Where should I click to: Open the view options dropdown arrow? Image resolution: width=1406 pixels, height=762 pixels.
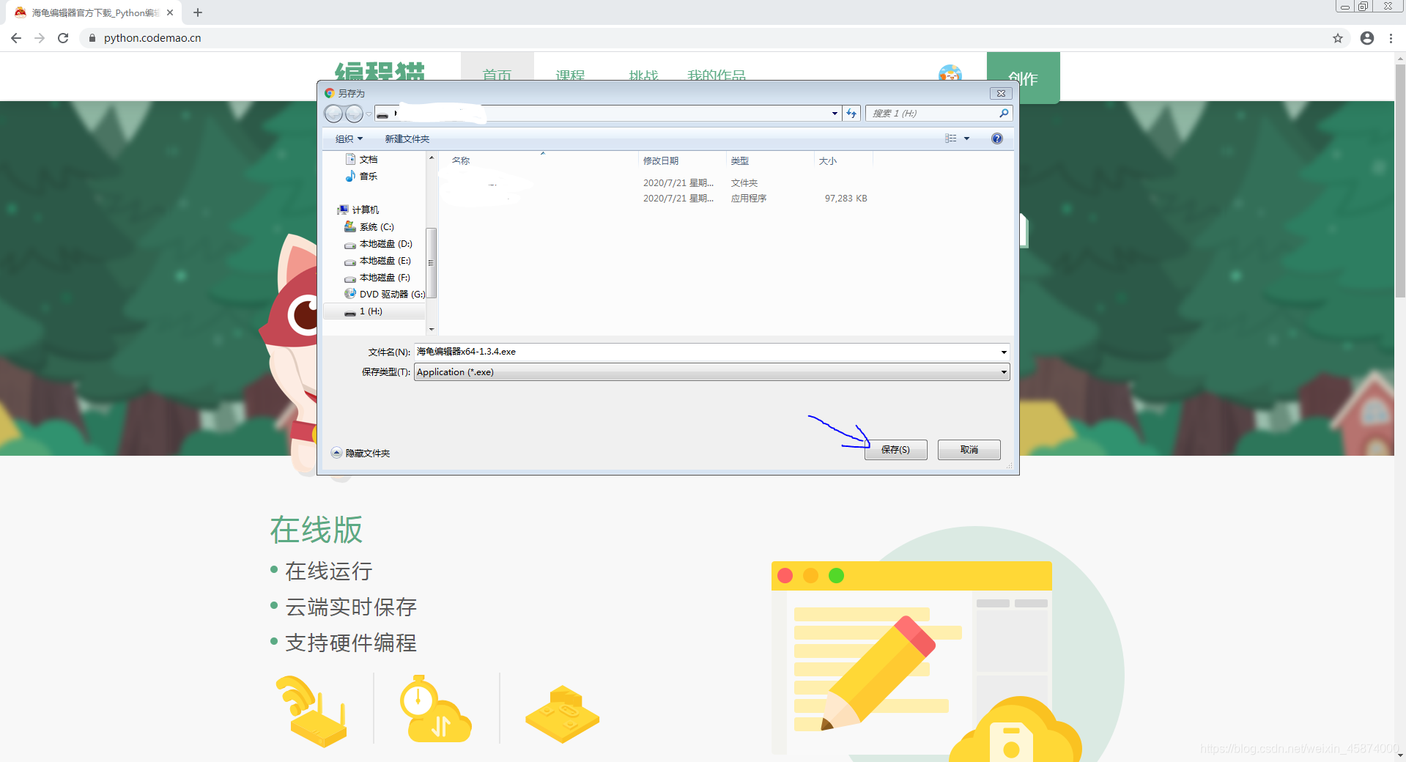coord(966,138)
